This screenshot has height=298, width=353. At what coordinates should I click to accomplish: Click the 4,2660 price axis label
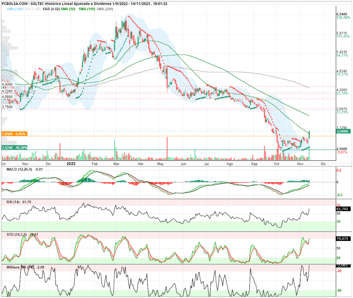pyautogui.click(x=342, y=90)
